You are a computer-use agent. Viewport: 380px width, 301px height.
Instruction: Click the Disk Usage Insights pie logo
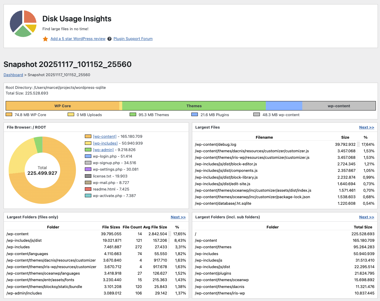click(x=23, y=24)
